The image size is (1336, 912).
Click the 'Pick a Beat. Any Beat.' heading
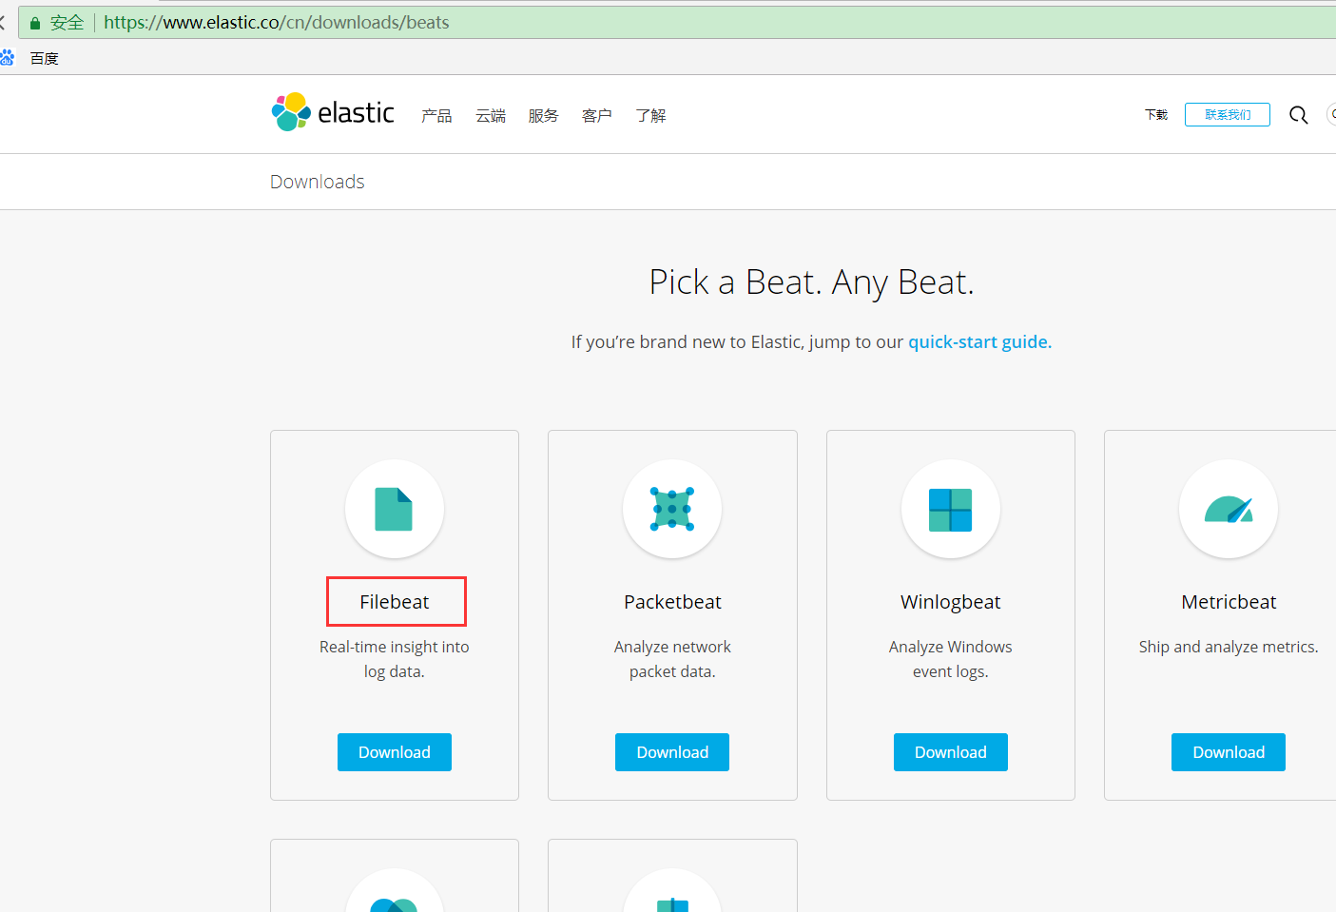pos(812,282)
